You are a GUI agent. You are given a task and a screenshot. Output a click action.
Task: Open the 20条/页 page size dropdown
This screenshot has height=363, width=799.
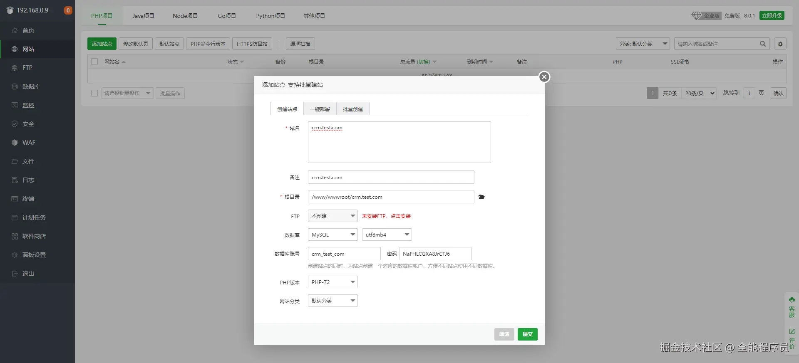pyautogui.click(x=700, y=93)
